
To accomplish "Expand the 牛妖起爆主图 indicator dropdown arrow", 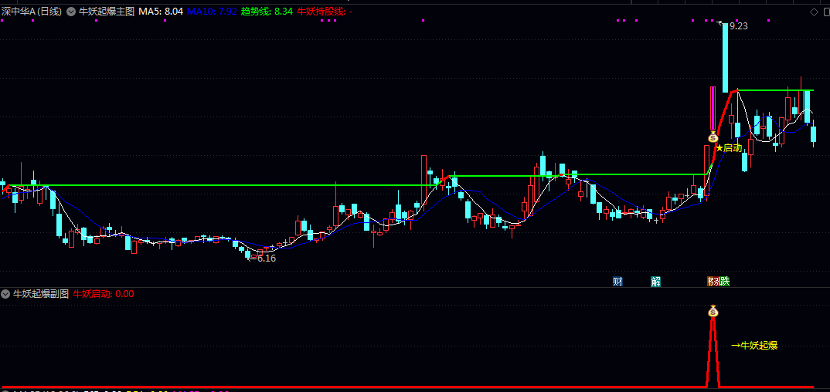I will coord(71,12).
